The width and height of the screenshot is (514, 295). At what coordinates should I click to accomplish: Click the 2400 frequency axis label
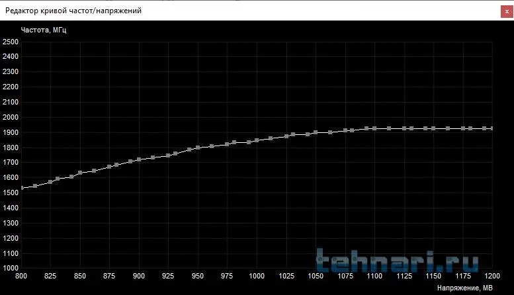11,56
